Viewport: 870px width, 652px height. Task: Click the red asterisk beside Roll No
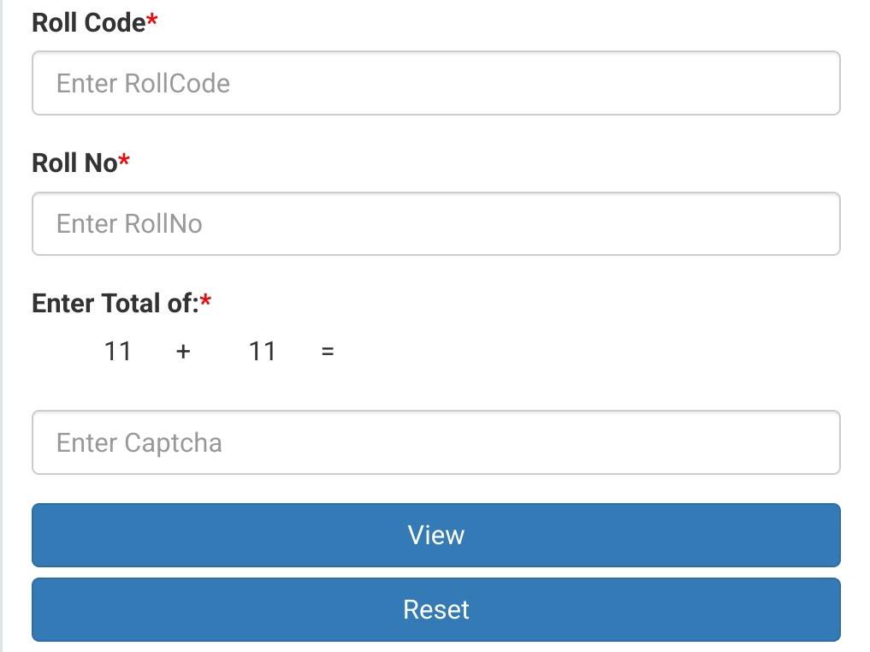pyautogui.click(x=124, y=160)
